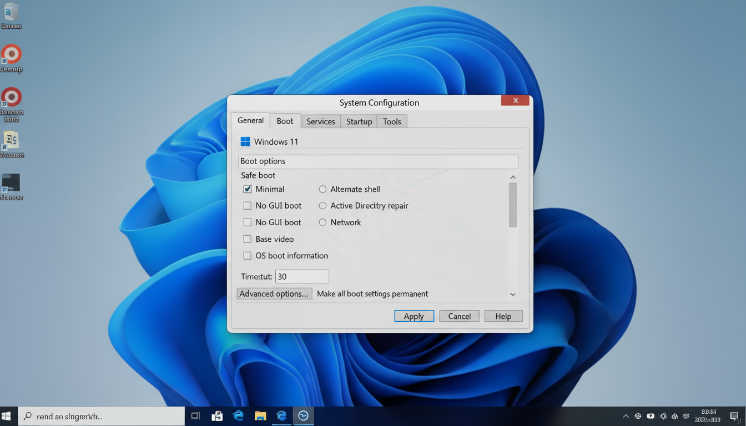Launch File Explorer from the taskbar
The image size is (746, 426).
260,416
